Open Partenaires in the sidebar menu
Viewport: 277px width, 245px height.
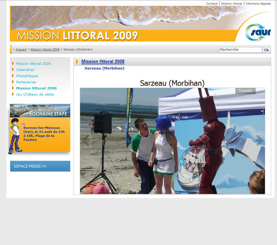tap(26, 82)
